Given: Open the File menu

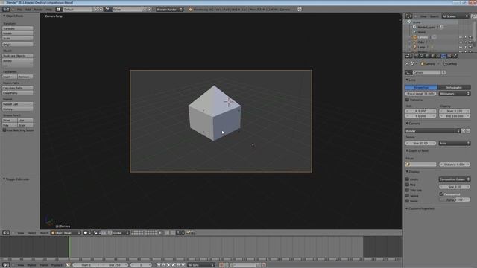Looking at the screenshot, I should click(x=19, y=10).
